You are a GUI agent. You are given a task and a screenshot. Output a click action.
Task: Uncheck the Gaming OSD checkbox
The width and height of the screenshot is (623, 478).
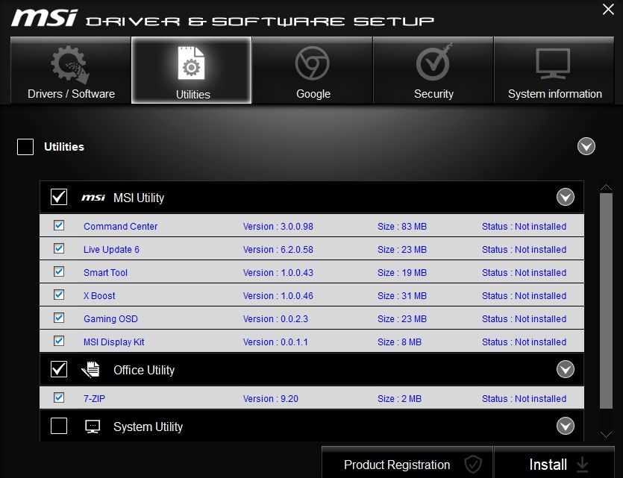[59, 318]
